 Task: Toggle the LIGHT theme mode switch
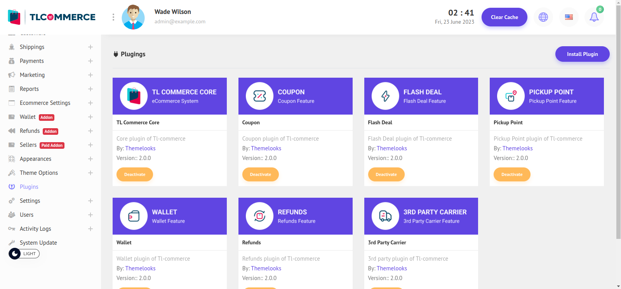pos(24,254)
